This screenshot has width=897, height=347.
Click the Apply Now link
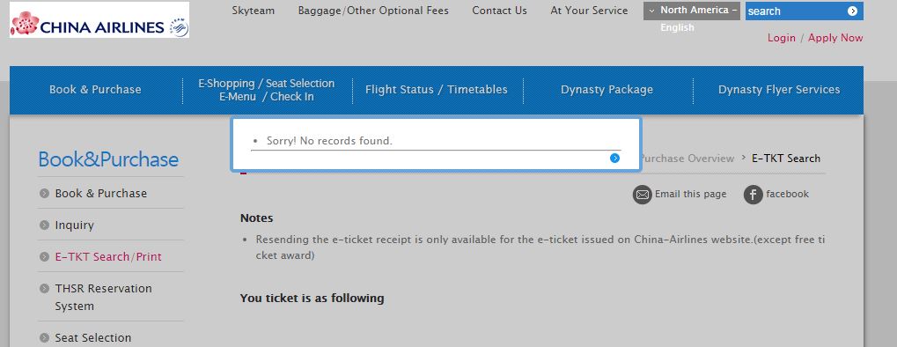click(835, 38)
